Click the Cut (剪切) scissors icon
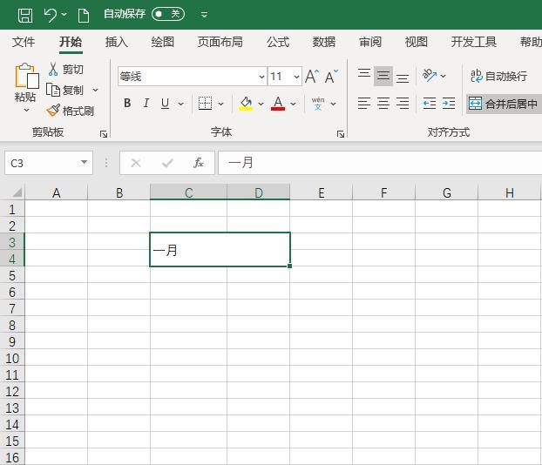The height and width of the screenshot is (465, 542). coord(54,70)
